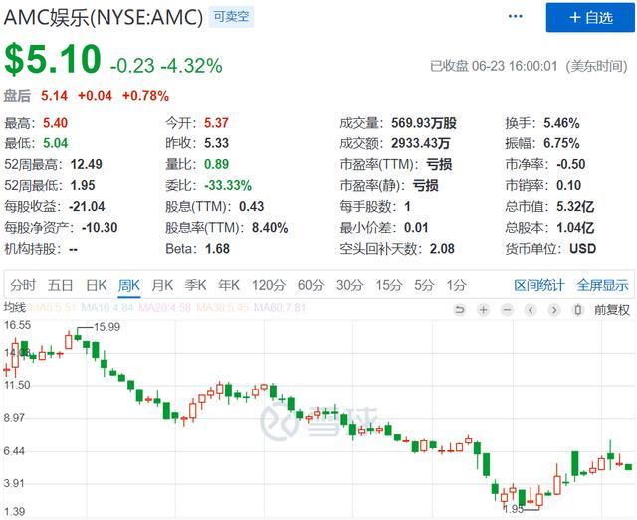Switch to the 五日 chart tab

click(x=60, y=285)
